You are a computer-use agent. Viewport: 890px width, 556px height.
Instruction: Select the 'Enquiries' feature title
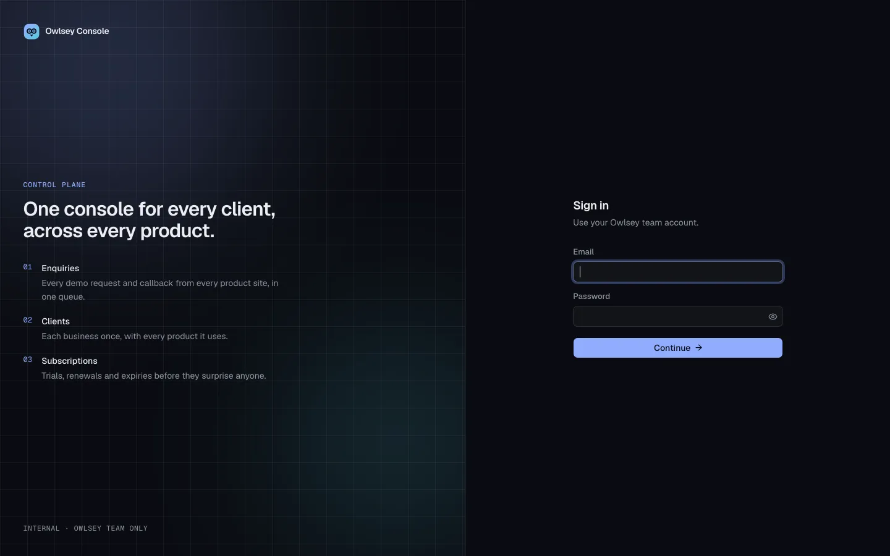pos(61,268)
